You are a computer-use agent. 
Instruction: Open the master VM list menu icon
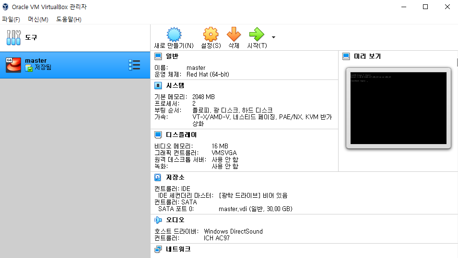(134, 65)
